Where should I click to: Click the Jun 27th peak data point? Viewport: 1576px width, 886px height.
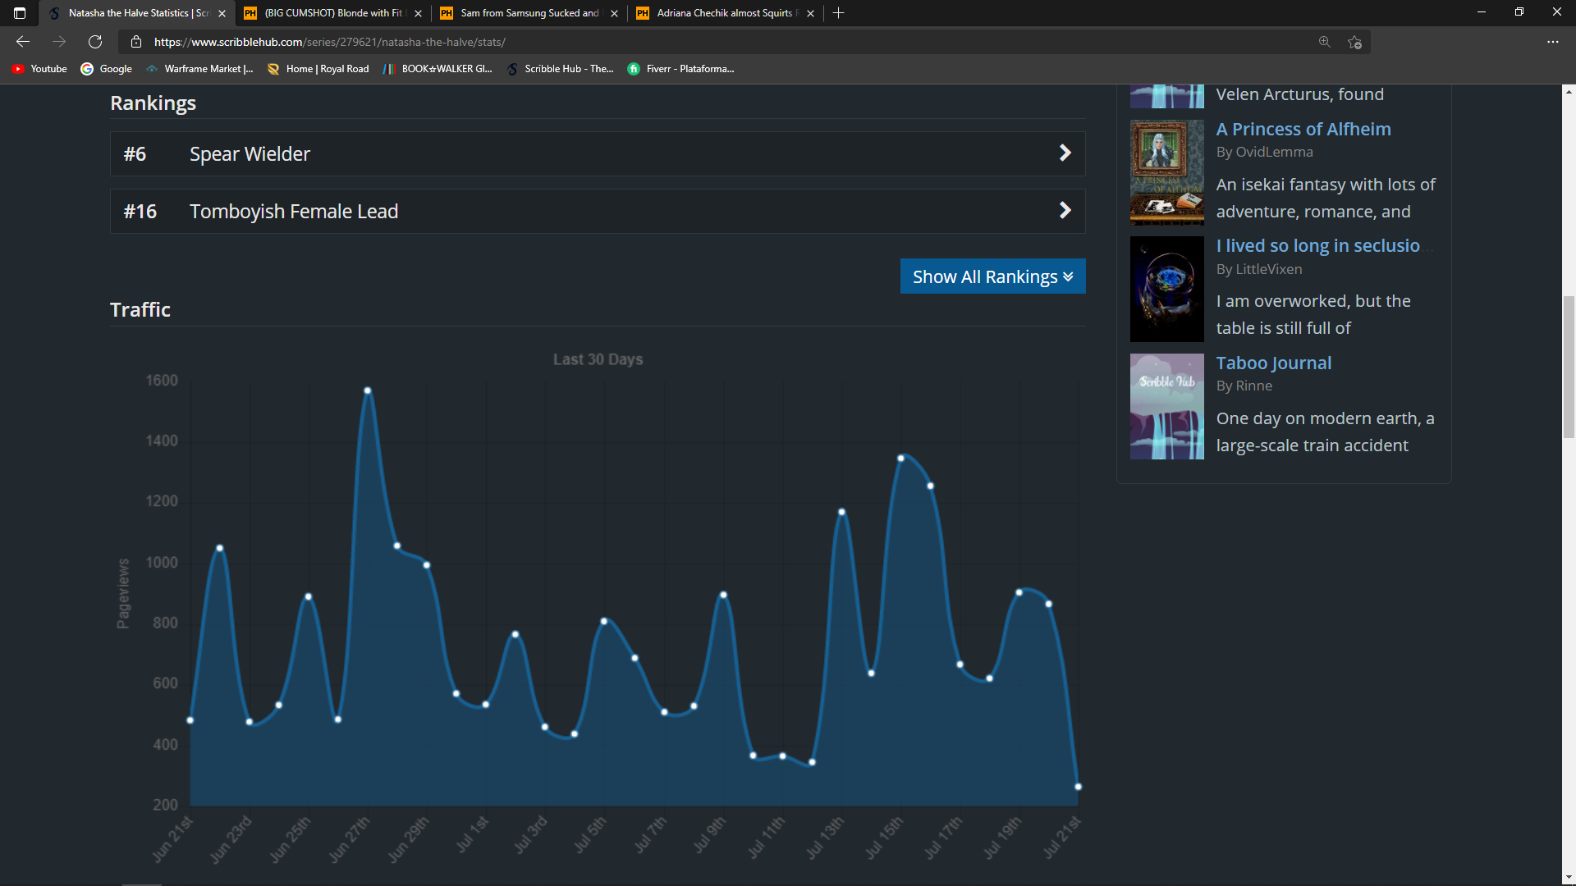pyautogui.click(x=367, y=390)
